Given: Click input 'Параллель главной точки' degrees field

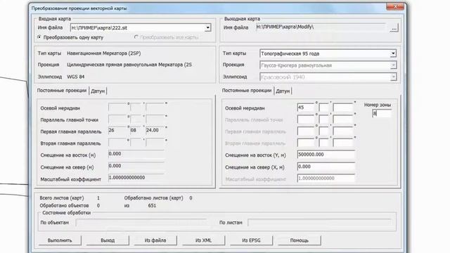Looking at the screenshot, I should pyautogui.click(x=117, y=119).
